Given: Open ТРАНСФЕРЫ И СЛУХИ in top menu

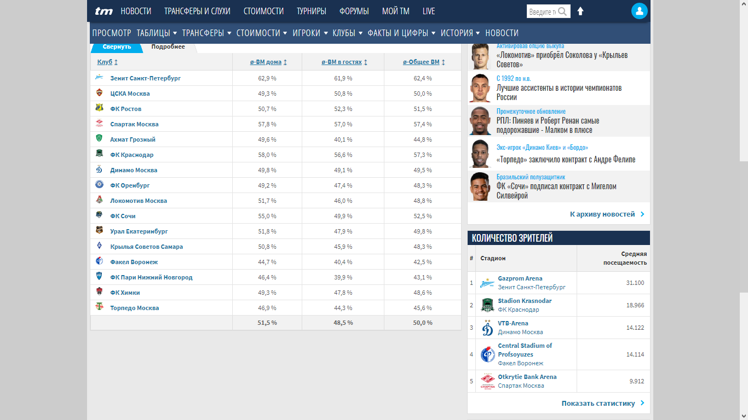Looking at the screenshot, I should pyautogui.click(x=197, y=11).
